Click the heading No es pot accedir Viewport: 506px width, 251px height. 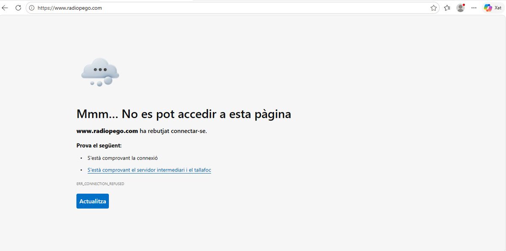coord(183,113)
